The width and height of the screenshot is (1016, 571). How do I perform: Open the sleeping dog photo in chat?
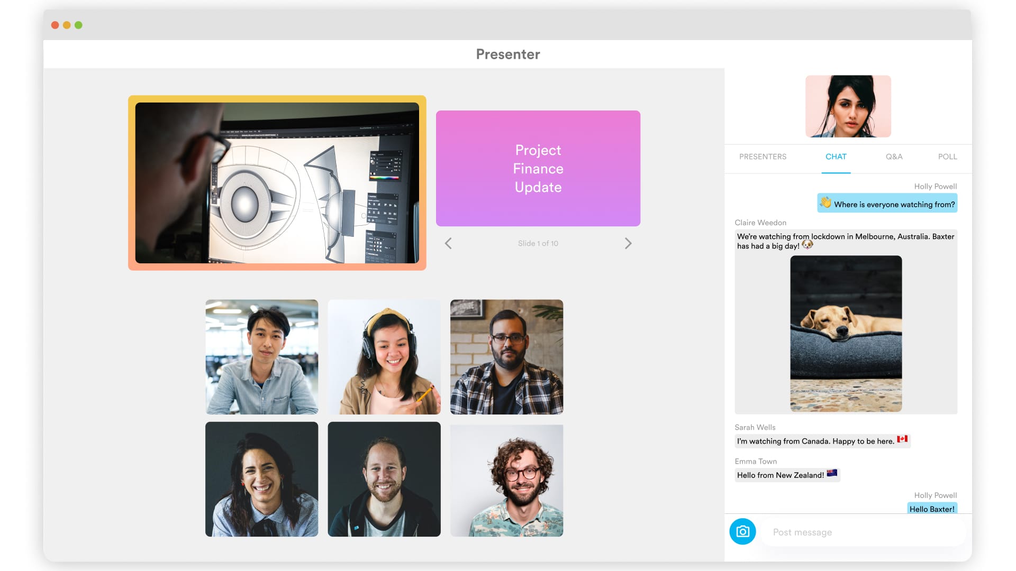pos(846,334)
